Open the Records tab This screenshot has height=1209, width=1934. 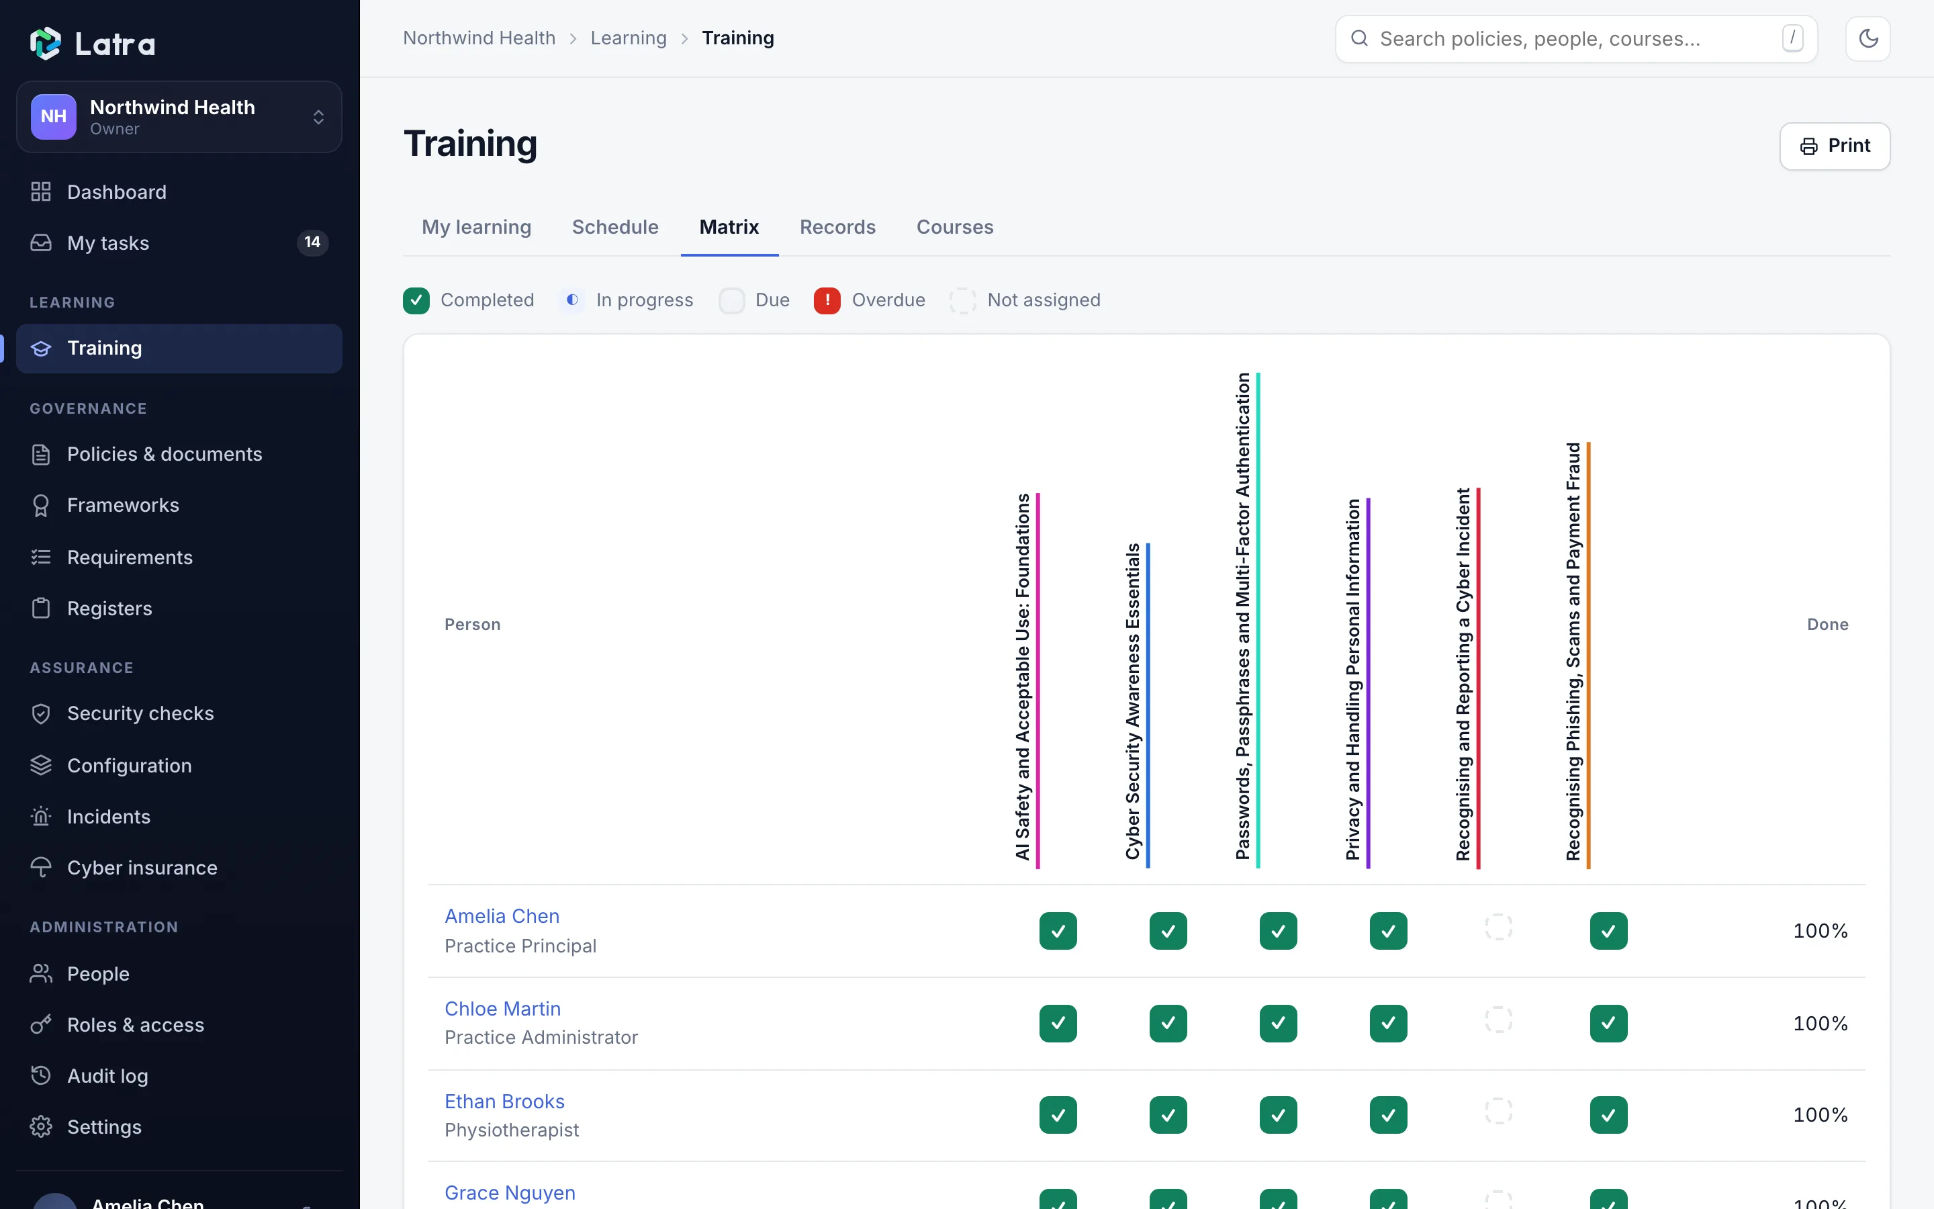[837, 227]
